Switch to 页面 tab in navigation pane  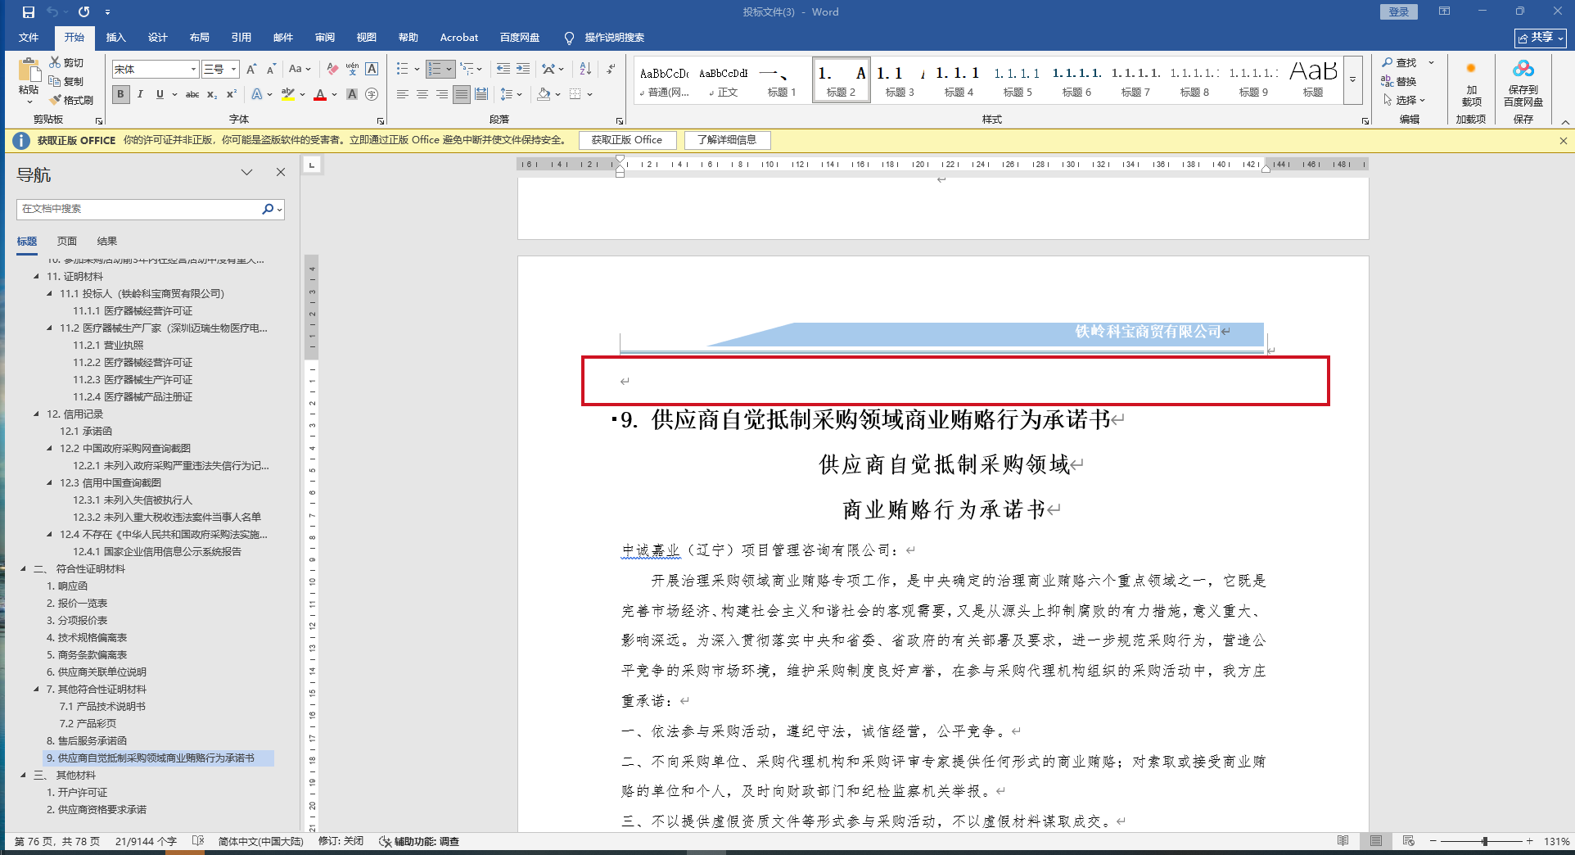pos(67,242)
